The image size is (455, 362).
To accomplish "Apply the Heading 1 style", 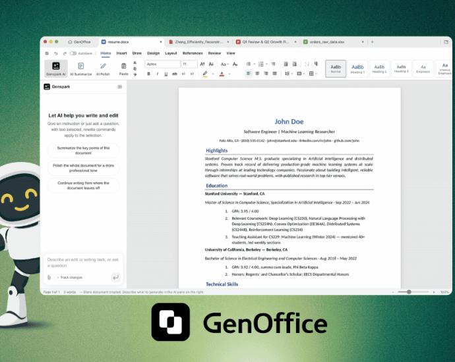I will (357, 68).
